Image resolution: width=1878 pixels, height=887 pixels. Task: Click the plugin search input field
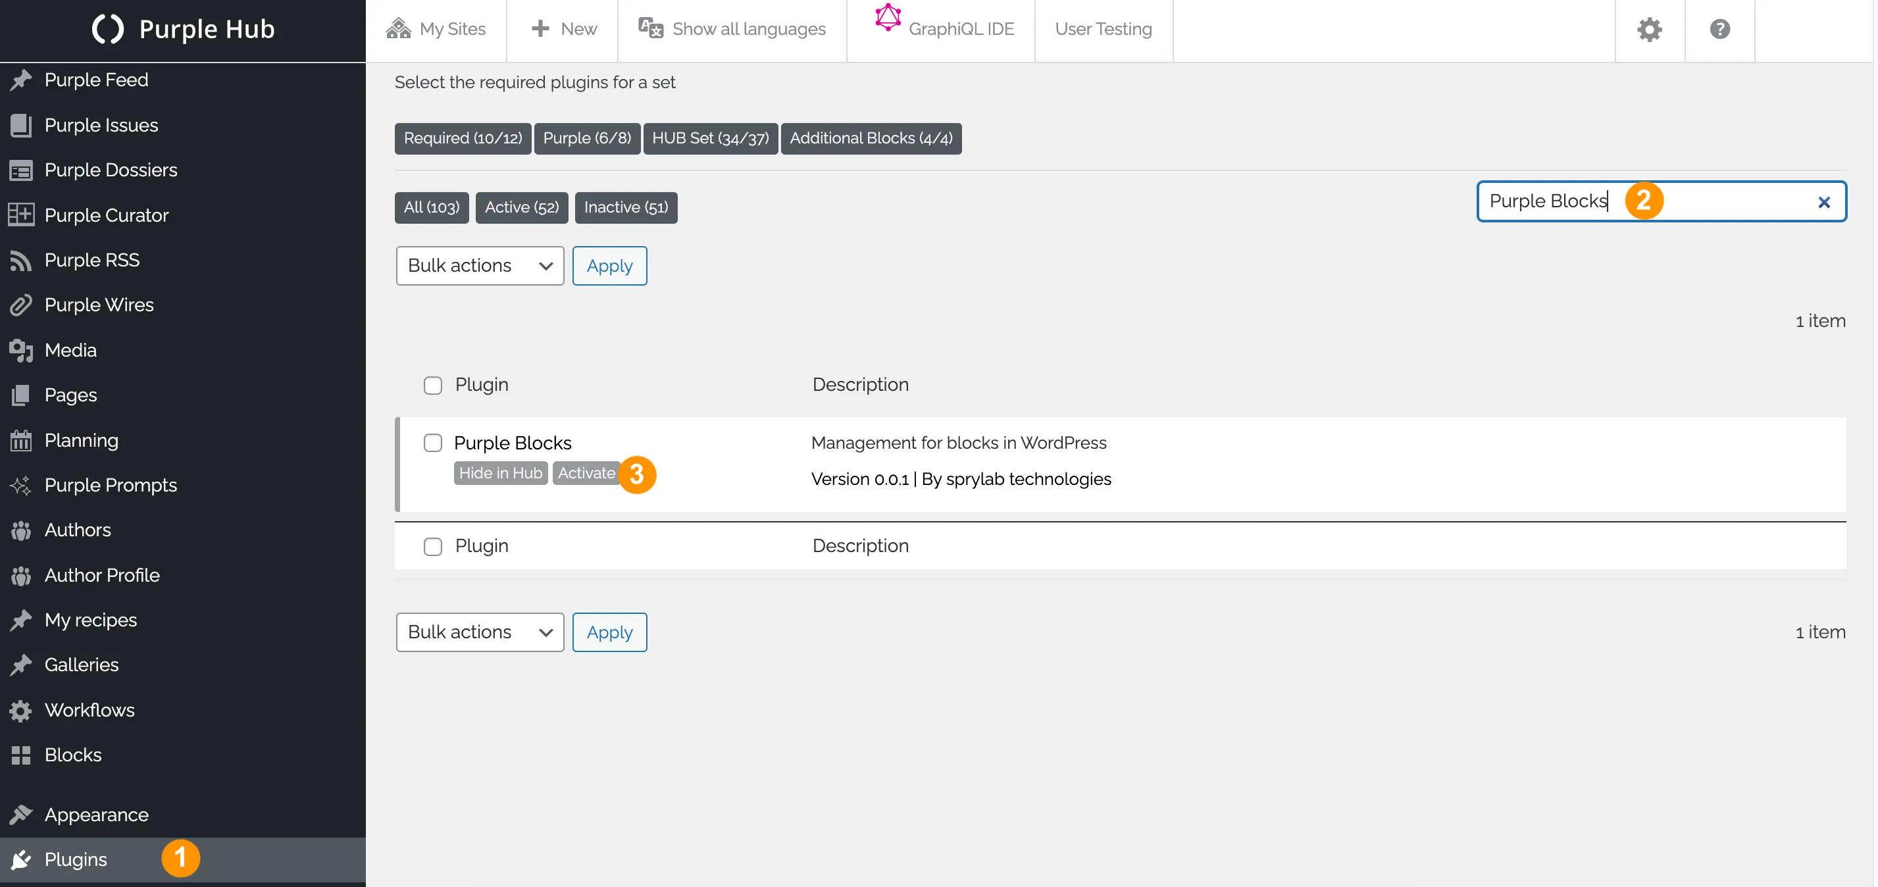[x=1662, y=201]
